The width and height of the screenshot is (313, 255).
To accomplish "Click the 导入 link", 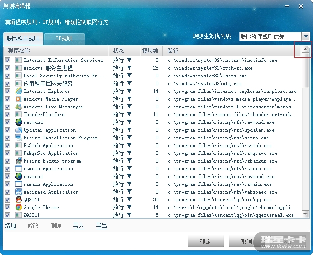I will [x=78, y=226].
